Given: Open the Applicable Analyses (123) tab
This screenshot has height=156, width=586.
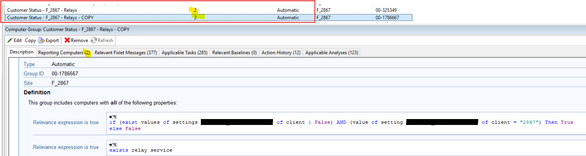Looking at the screenshot, I should pyautogui.click(x=331, y=53).
